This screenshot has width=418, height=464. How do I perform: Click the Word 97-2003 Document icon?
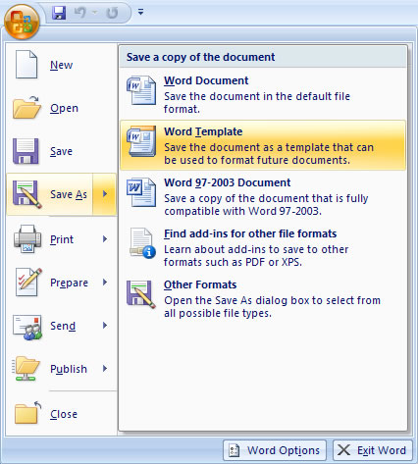pyautogui.click(x=141, y=192)
